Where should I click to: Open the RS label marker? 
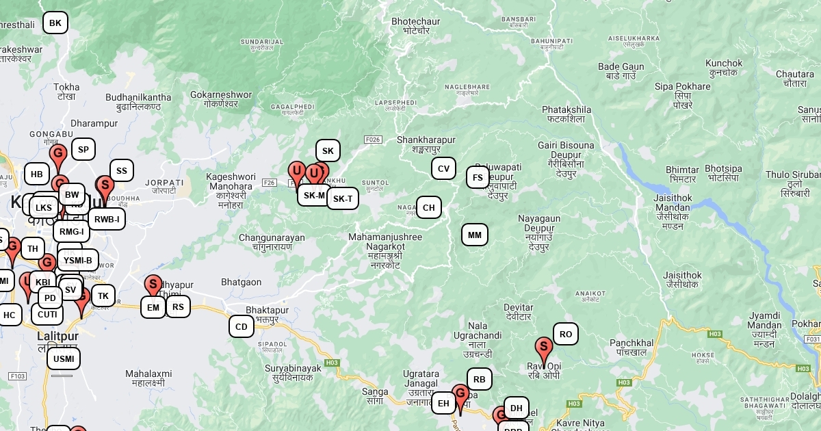pos(178,306)
